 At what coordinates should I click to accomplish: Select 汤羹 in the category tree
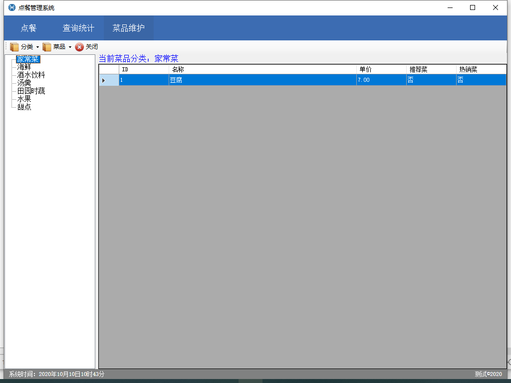coord(24,83)
